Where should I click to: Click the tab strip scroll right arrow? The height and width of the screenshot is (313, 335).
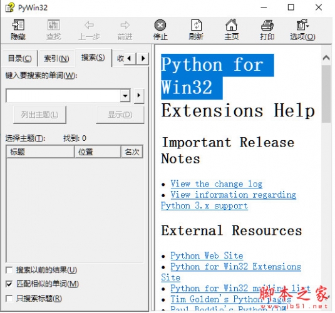tap(143, 58)
